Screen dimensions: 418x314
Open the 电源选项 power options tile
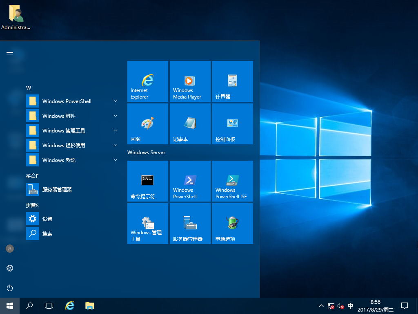[232, 224]
